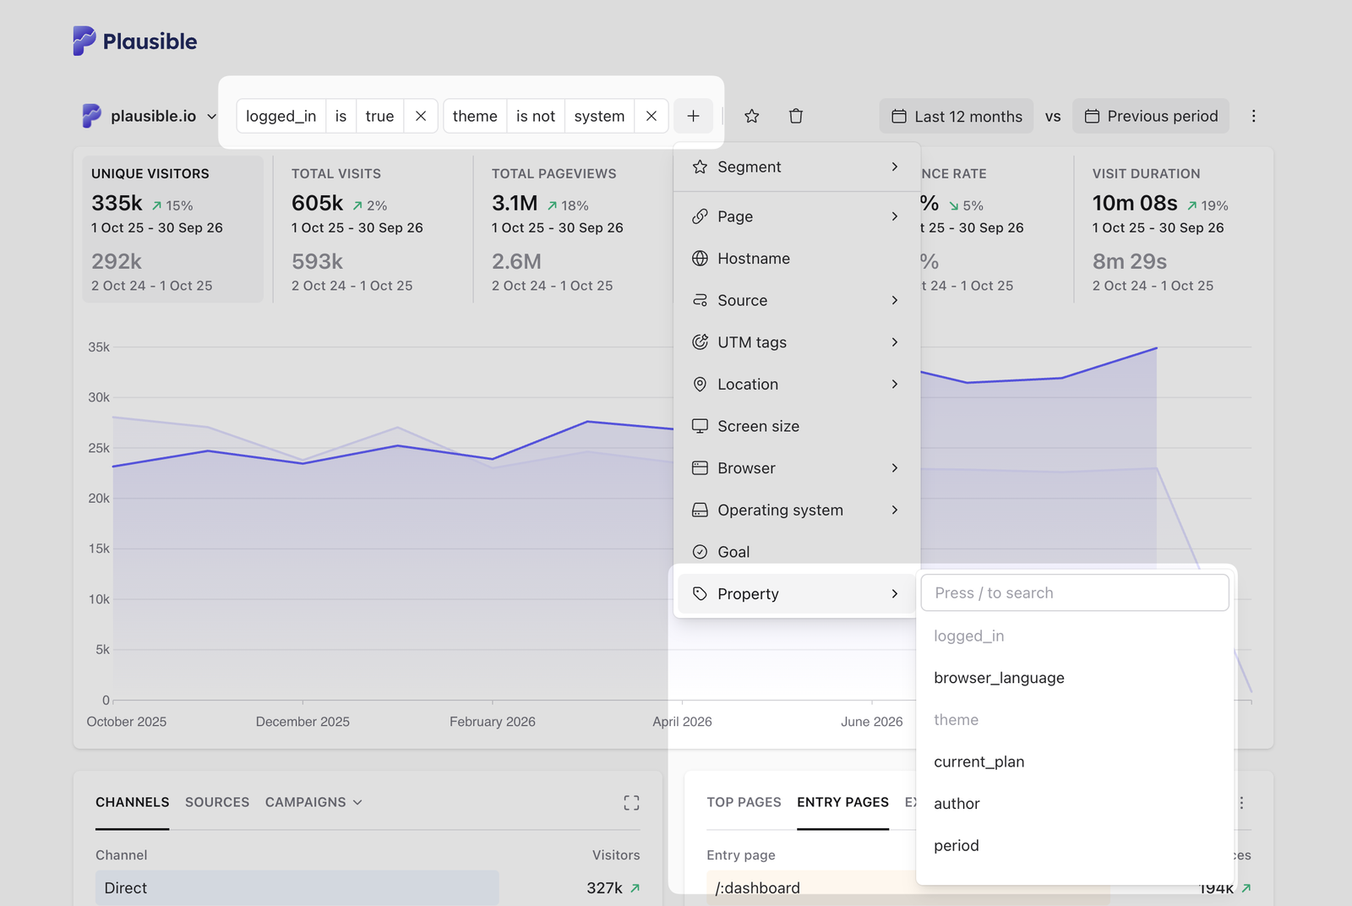This screenshot has width=1352, height=906.
Task: Click the Property menu item
Action: [x=797, y=593]
